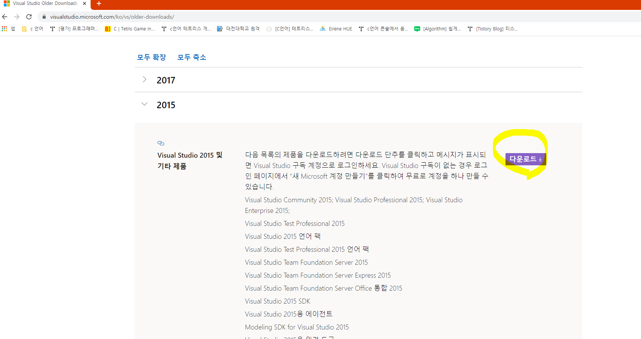Click 'Visual Studio 2015 언어 팩' line
Image resolution: width=641 pixels, height=339 pixels.
coord(282,237)
